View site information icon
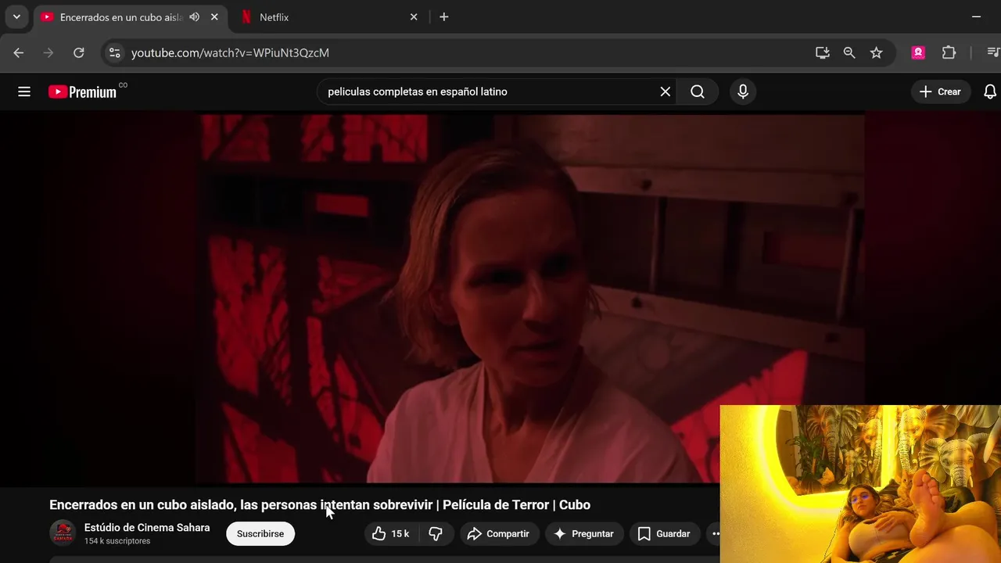Screen dimensions: 1001x563 tap(115, 53)
